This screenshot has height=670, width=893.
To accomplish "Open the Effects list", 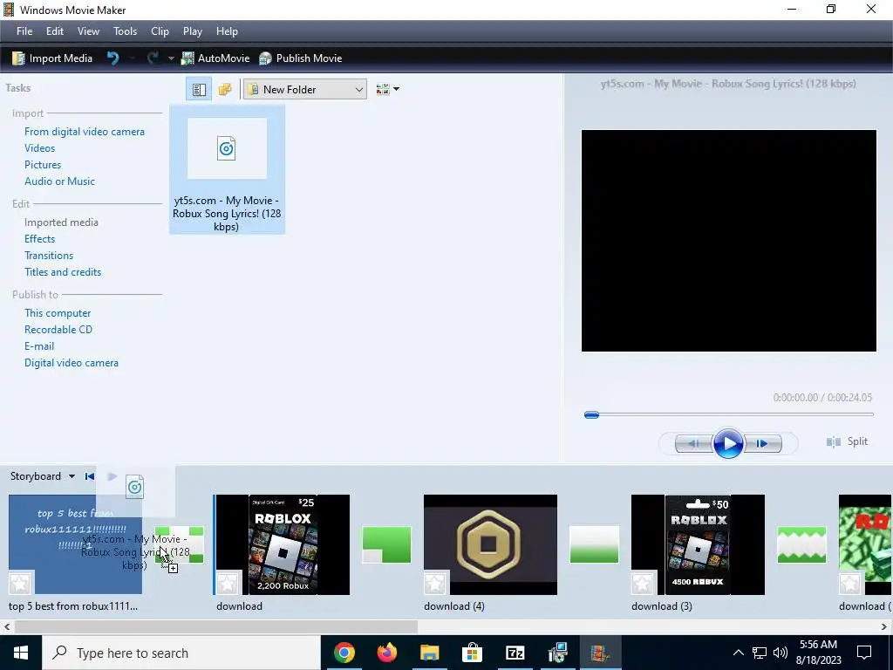I will tap(39, 239).
